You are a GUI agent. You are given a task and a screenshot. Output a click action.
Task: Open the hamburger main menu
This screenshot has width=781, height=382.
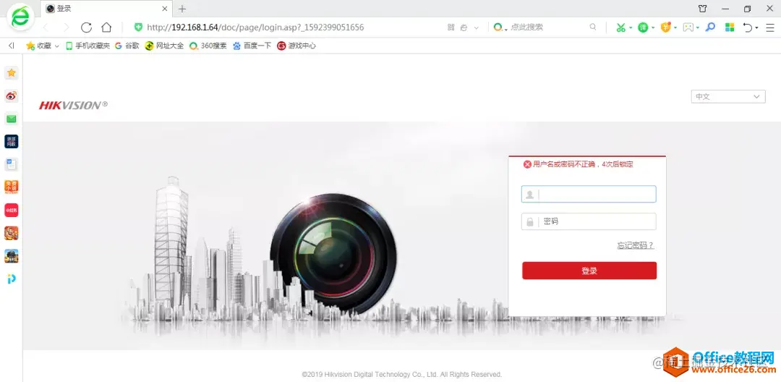tap(769, 27)
